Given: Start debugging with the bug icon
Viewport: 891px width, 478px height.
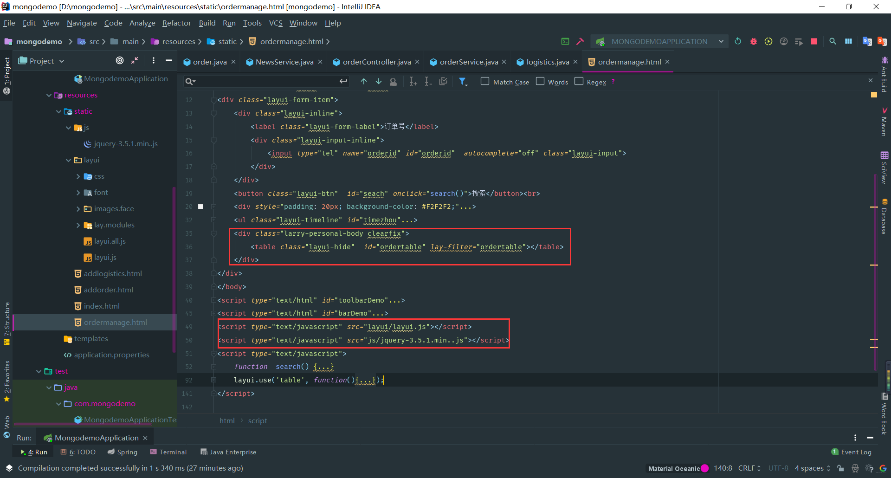Looking at the screenshot, I should [x=754, y=41].
